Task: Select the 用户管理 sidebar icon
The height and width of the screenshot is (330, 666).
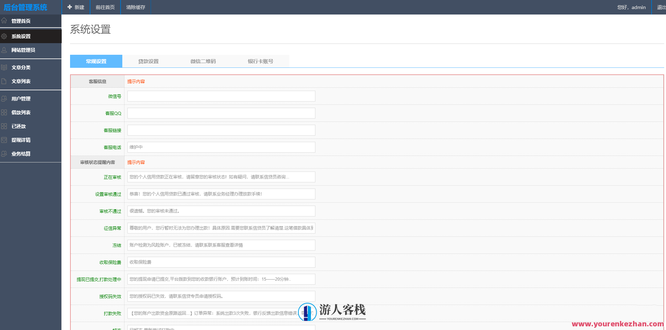Action: pos(4,98)
